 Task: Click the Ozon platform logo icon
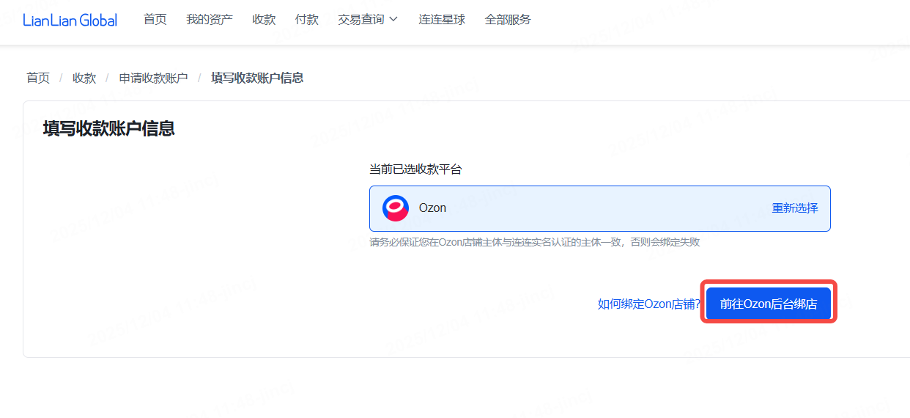(396, 208)
